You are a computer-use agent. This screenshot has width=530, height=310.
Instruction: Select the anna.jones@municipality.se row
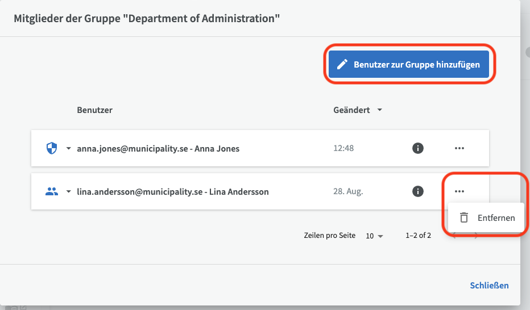pyautogui.click(x=158, y=149)
